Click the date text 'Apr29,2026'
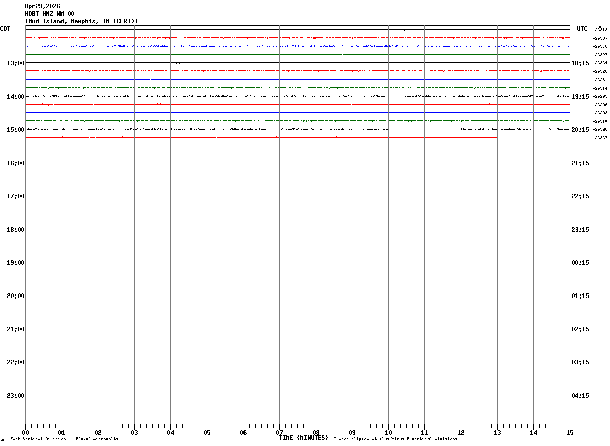 point(42,6)
